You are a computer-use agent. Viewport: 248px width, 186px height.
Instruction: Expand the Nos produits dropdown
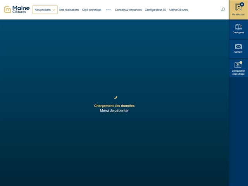[x=43, y=10]
